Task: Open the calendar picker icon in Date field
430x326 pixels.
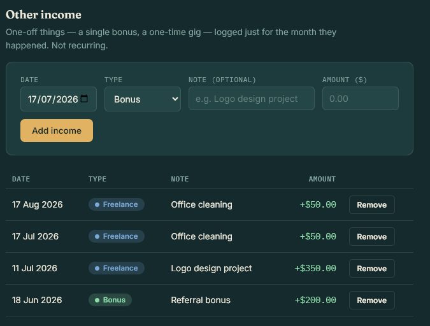Action: (85, 99)
